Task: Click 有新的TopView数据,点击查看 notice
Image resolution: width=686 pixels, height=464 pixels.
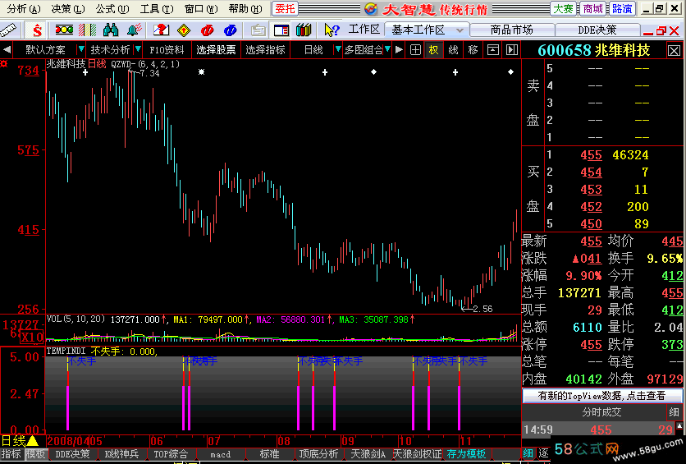Action: coord(602,395)
